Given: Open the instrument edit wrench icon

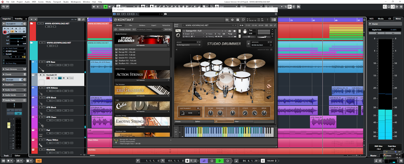Looking at the screenshot, I should click(178, 31).
